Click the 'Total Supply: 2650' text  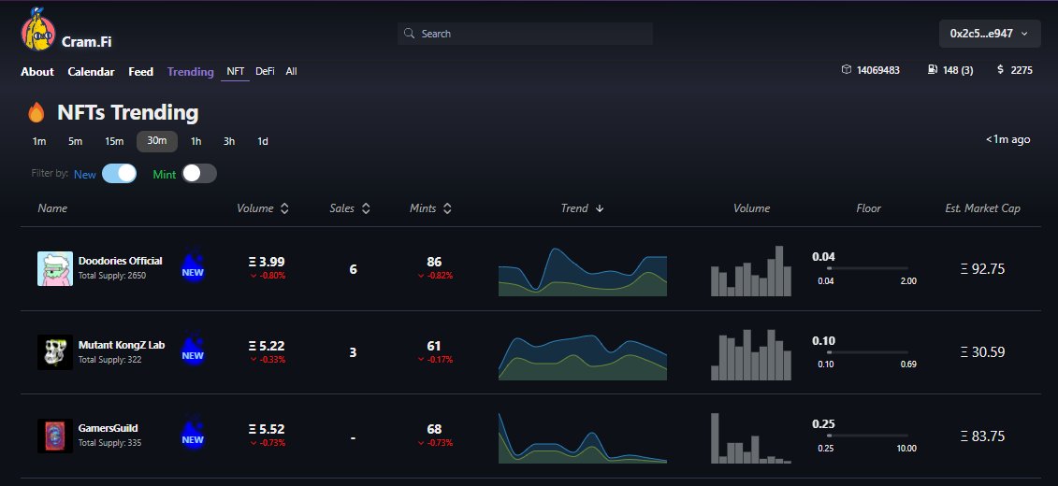[x=112, y=276]
